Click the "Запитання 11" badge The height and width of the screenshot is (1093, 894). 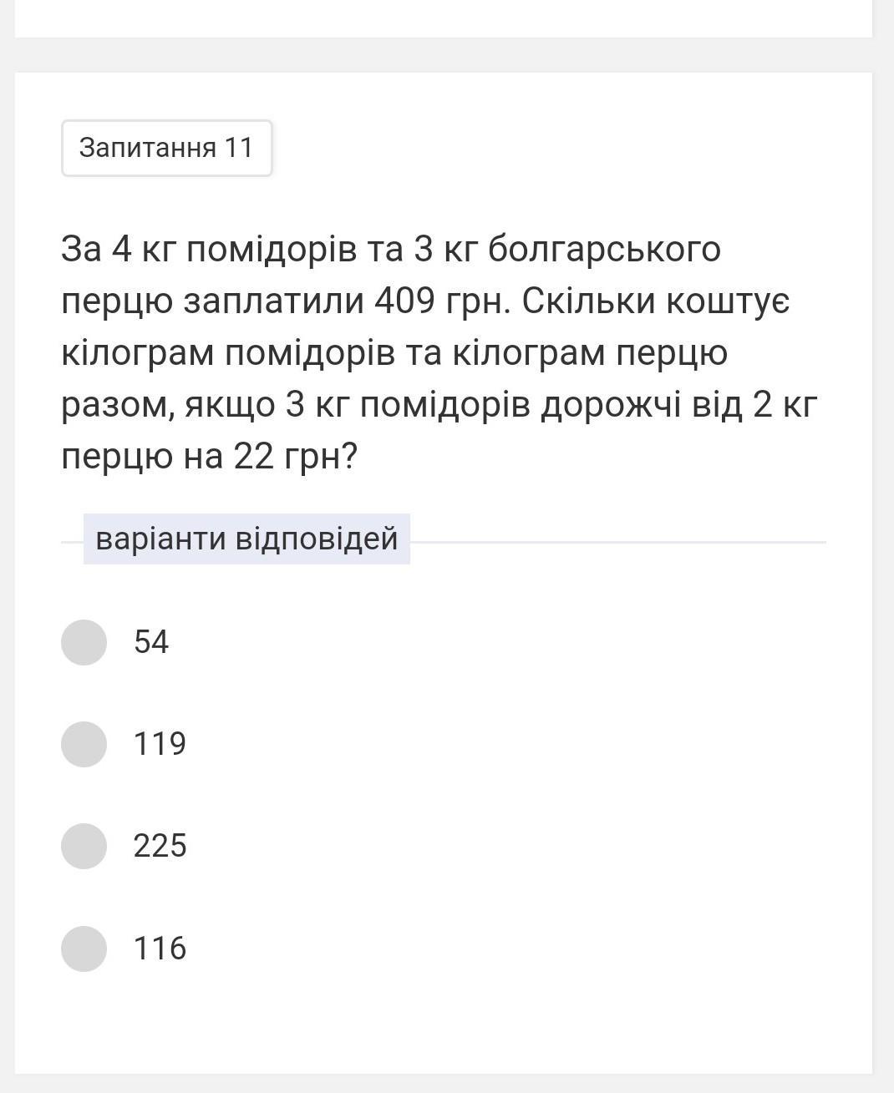(x=167, y=148)
